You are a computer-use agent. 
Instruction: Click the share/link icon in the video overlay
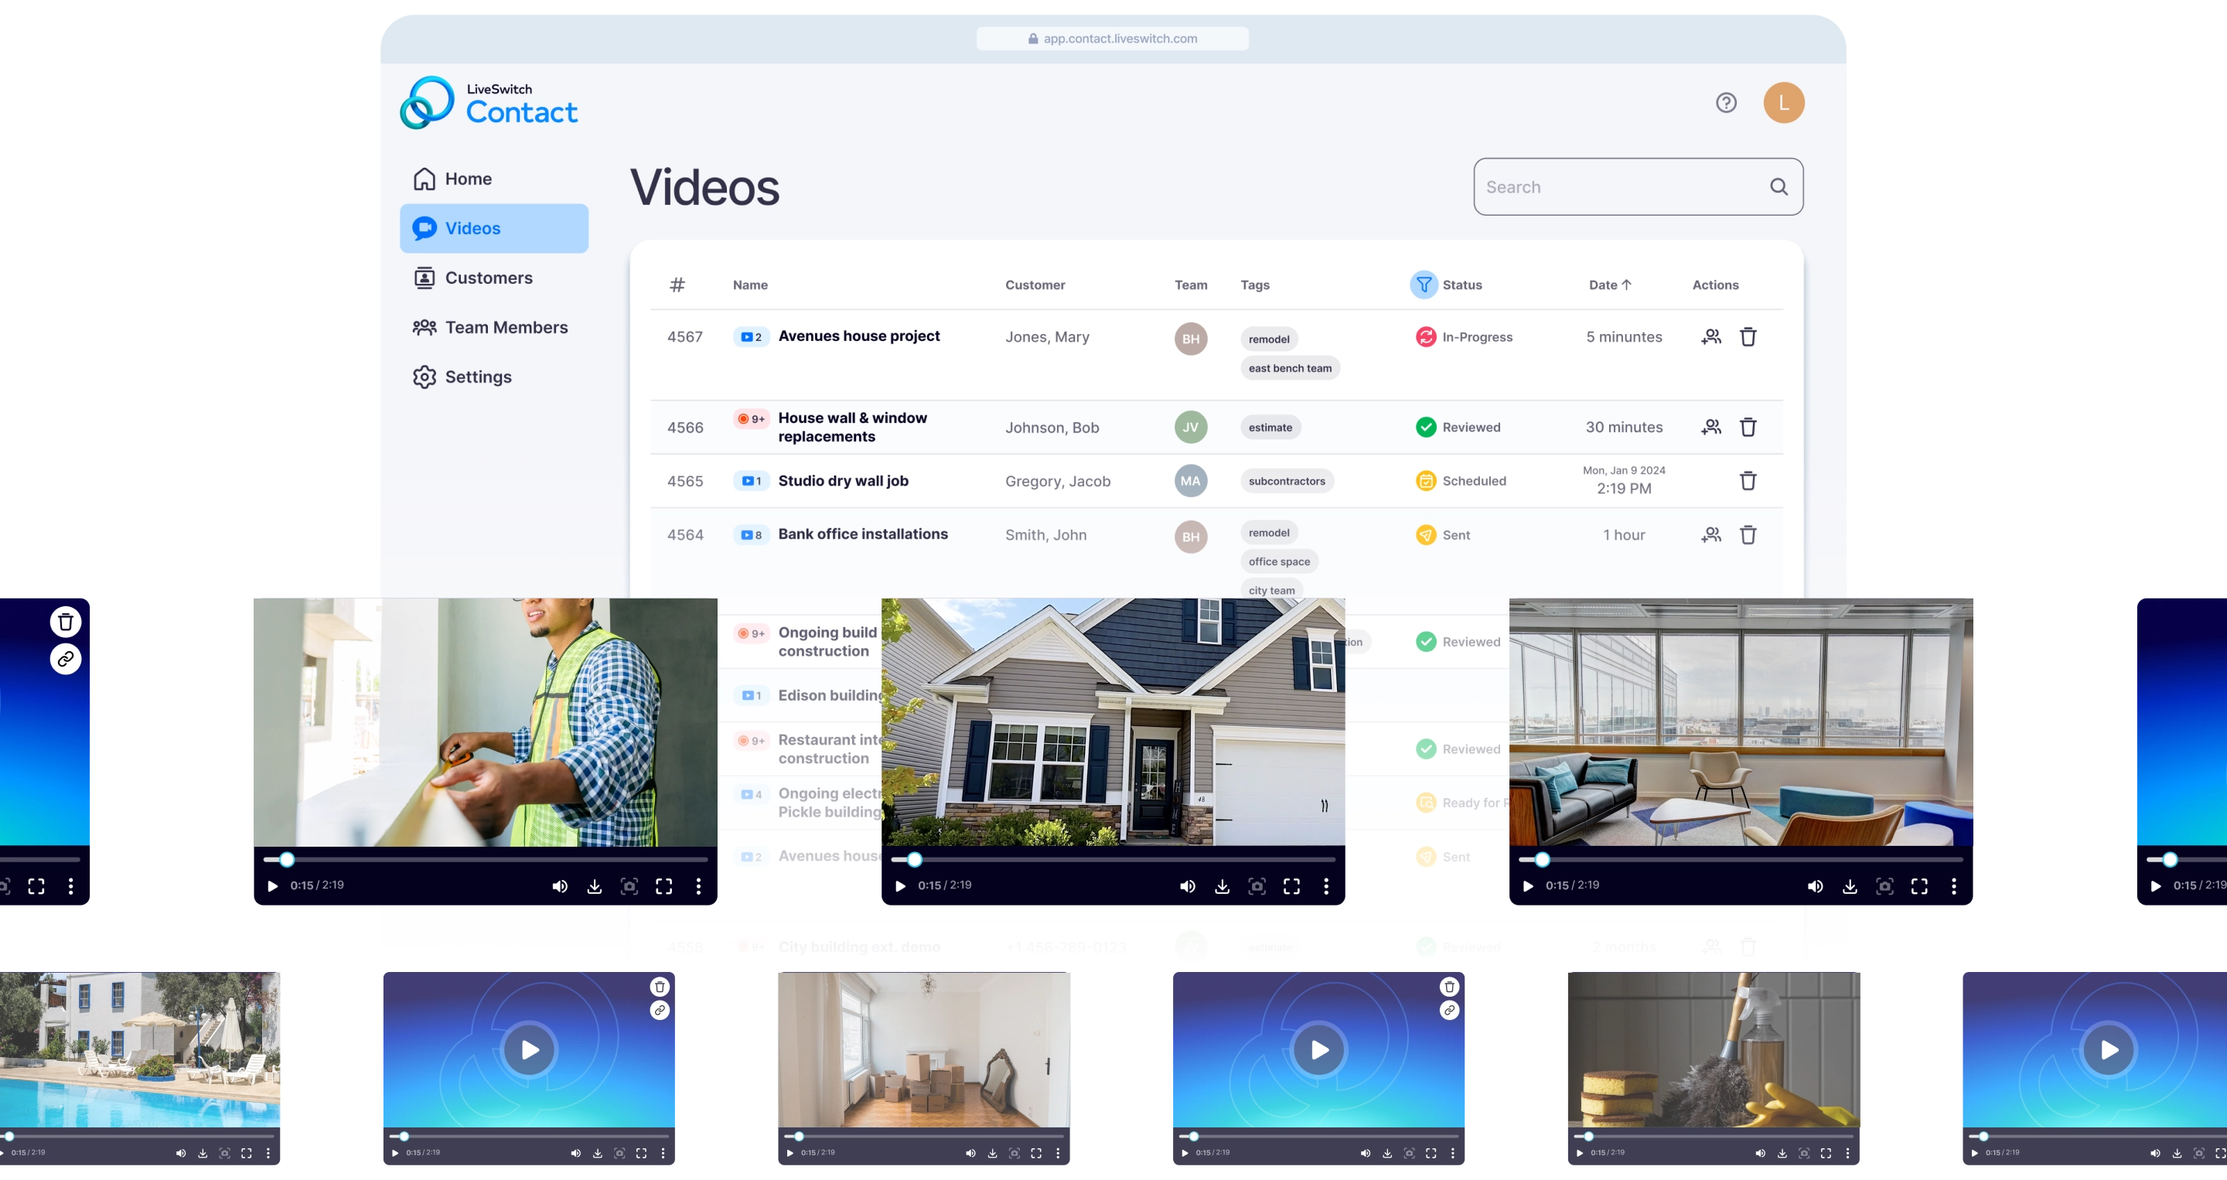(67, 659)
